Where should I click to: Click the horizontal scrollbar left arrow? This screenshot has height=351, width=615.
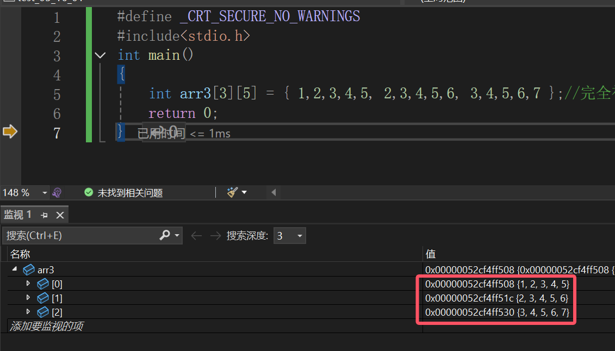(274, 192)
